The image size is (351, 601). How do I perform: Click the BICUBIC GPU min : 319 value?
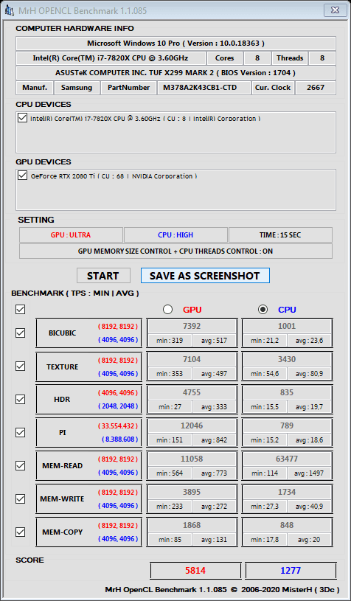point(170,341)
